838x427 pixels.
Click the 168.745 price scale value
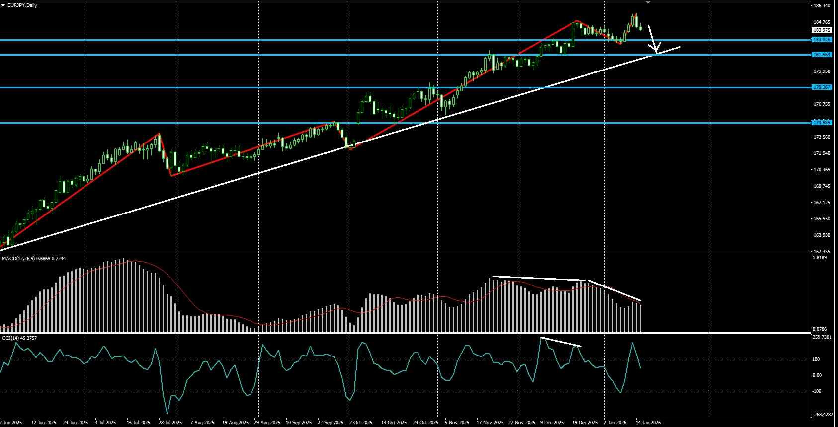click(x=822, y=186)
